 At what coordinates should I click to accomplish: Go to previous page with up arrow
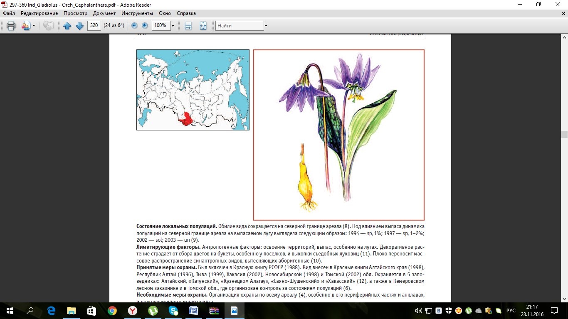(67, 26)
